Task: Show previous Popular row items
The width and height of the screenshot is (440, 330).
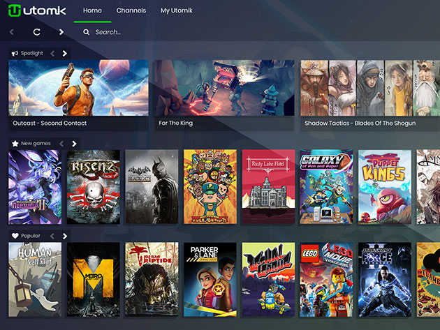Action: coord(52,236)
